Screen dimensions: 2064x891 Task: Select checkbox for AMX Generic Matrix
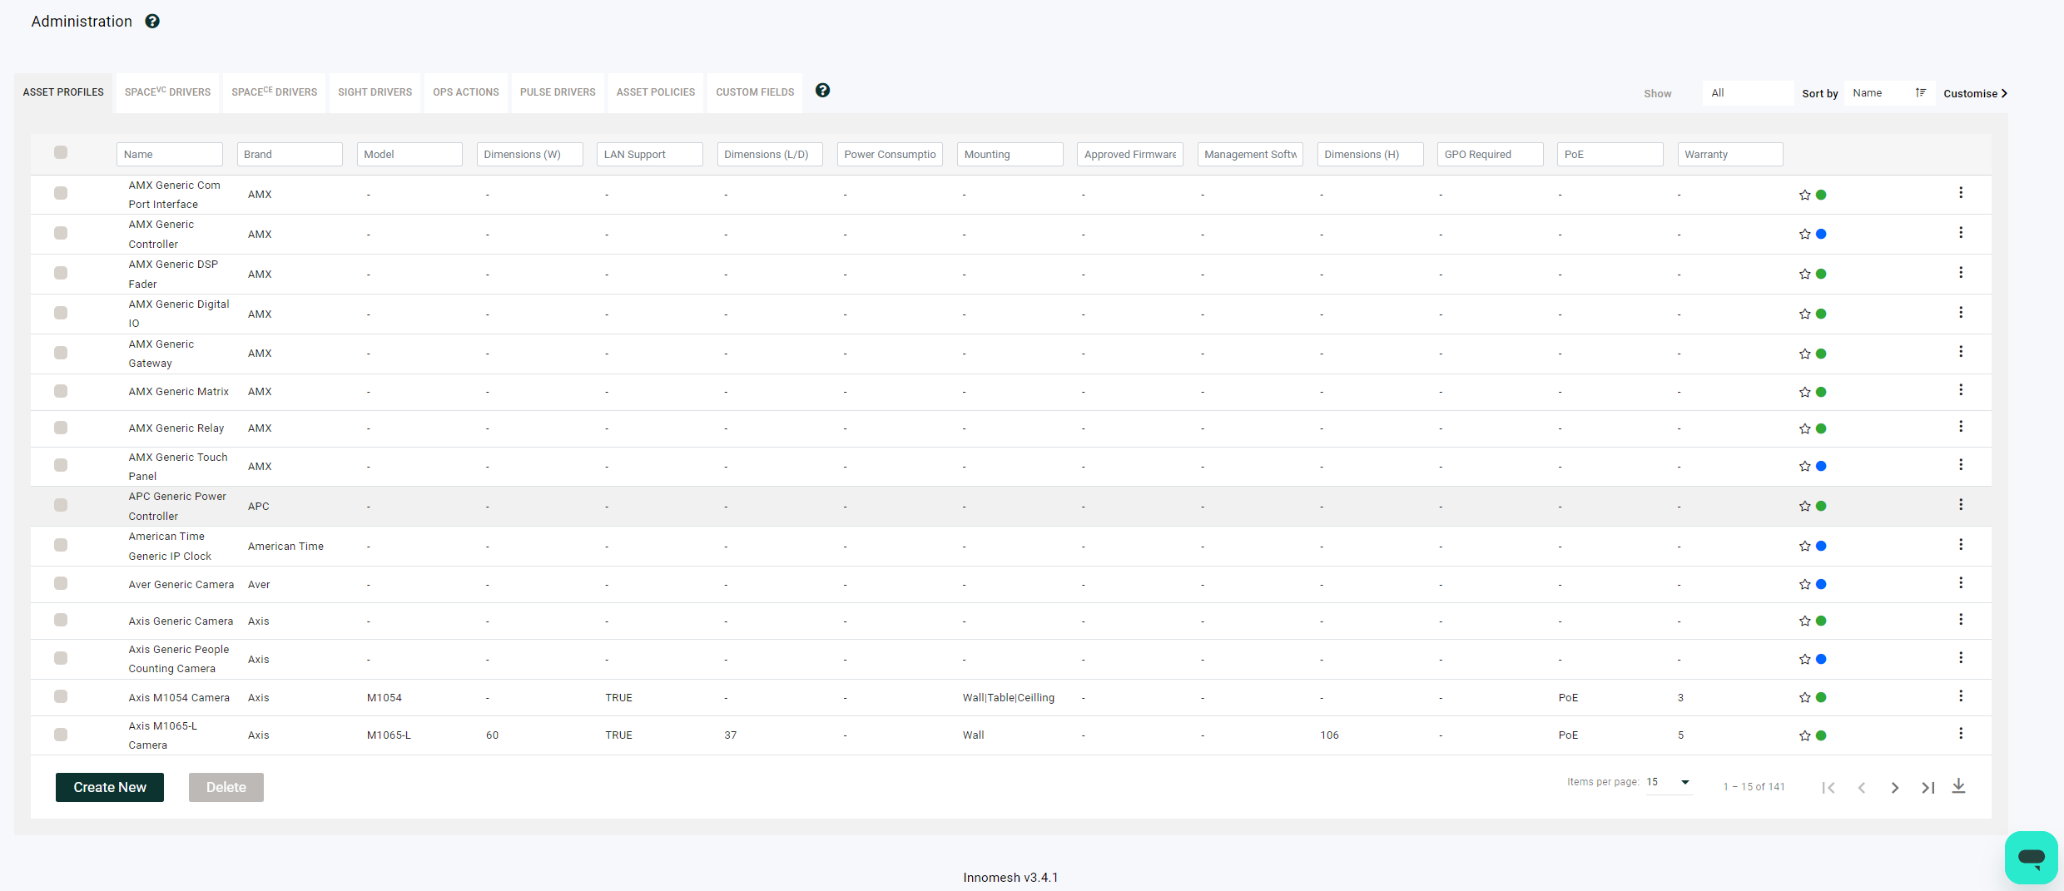[x=61, y=391]
